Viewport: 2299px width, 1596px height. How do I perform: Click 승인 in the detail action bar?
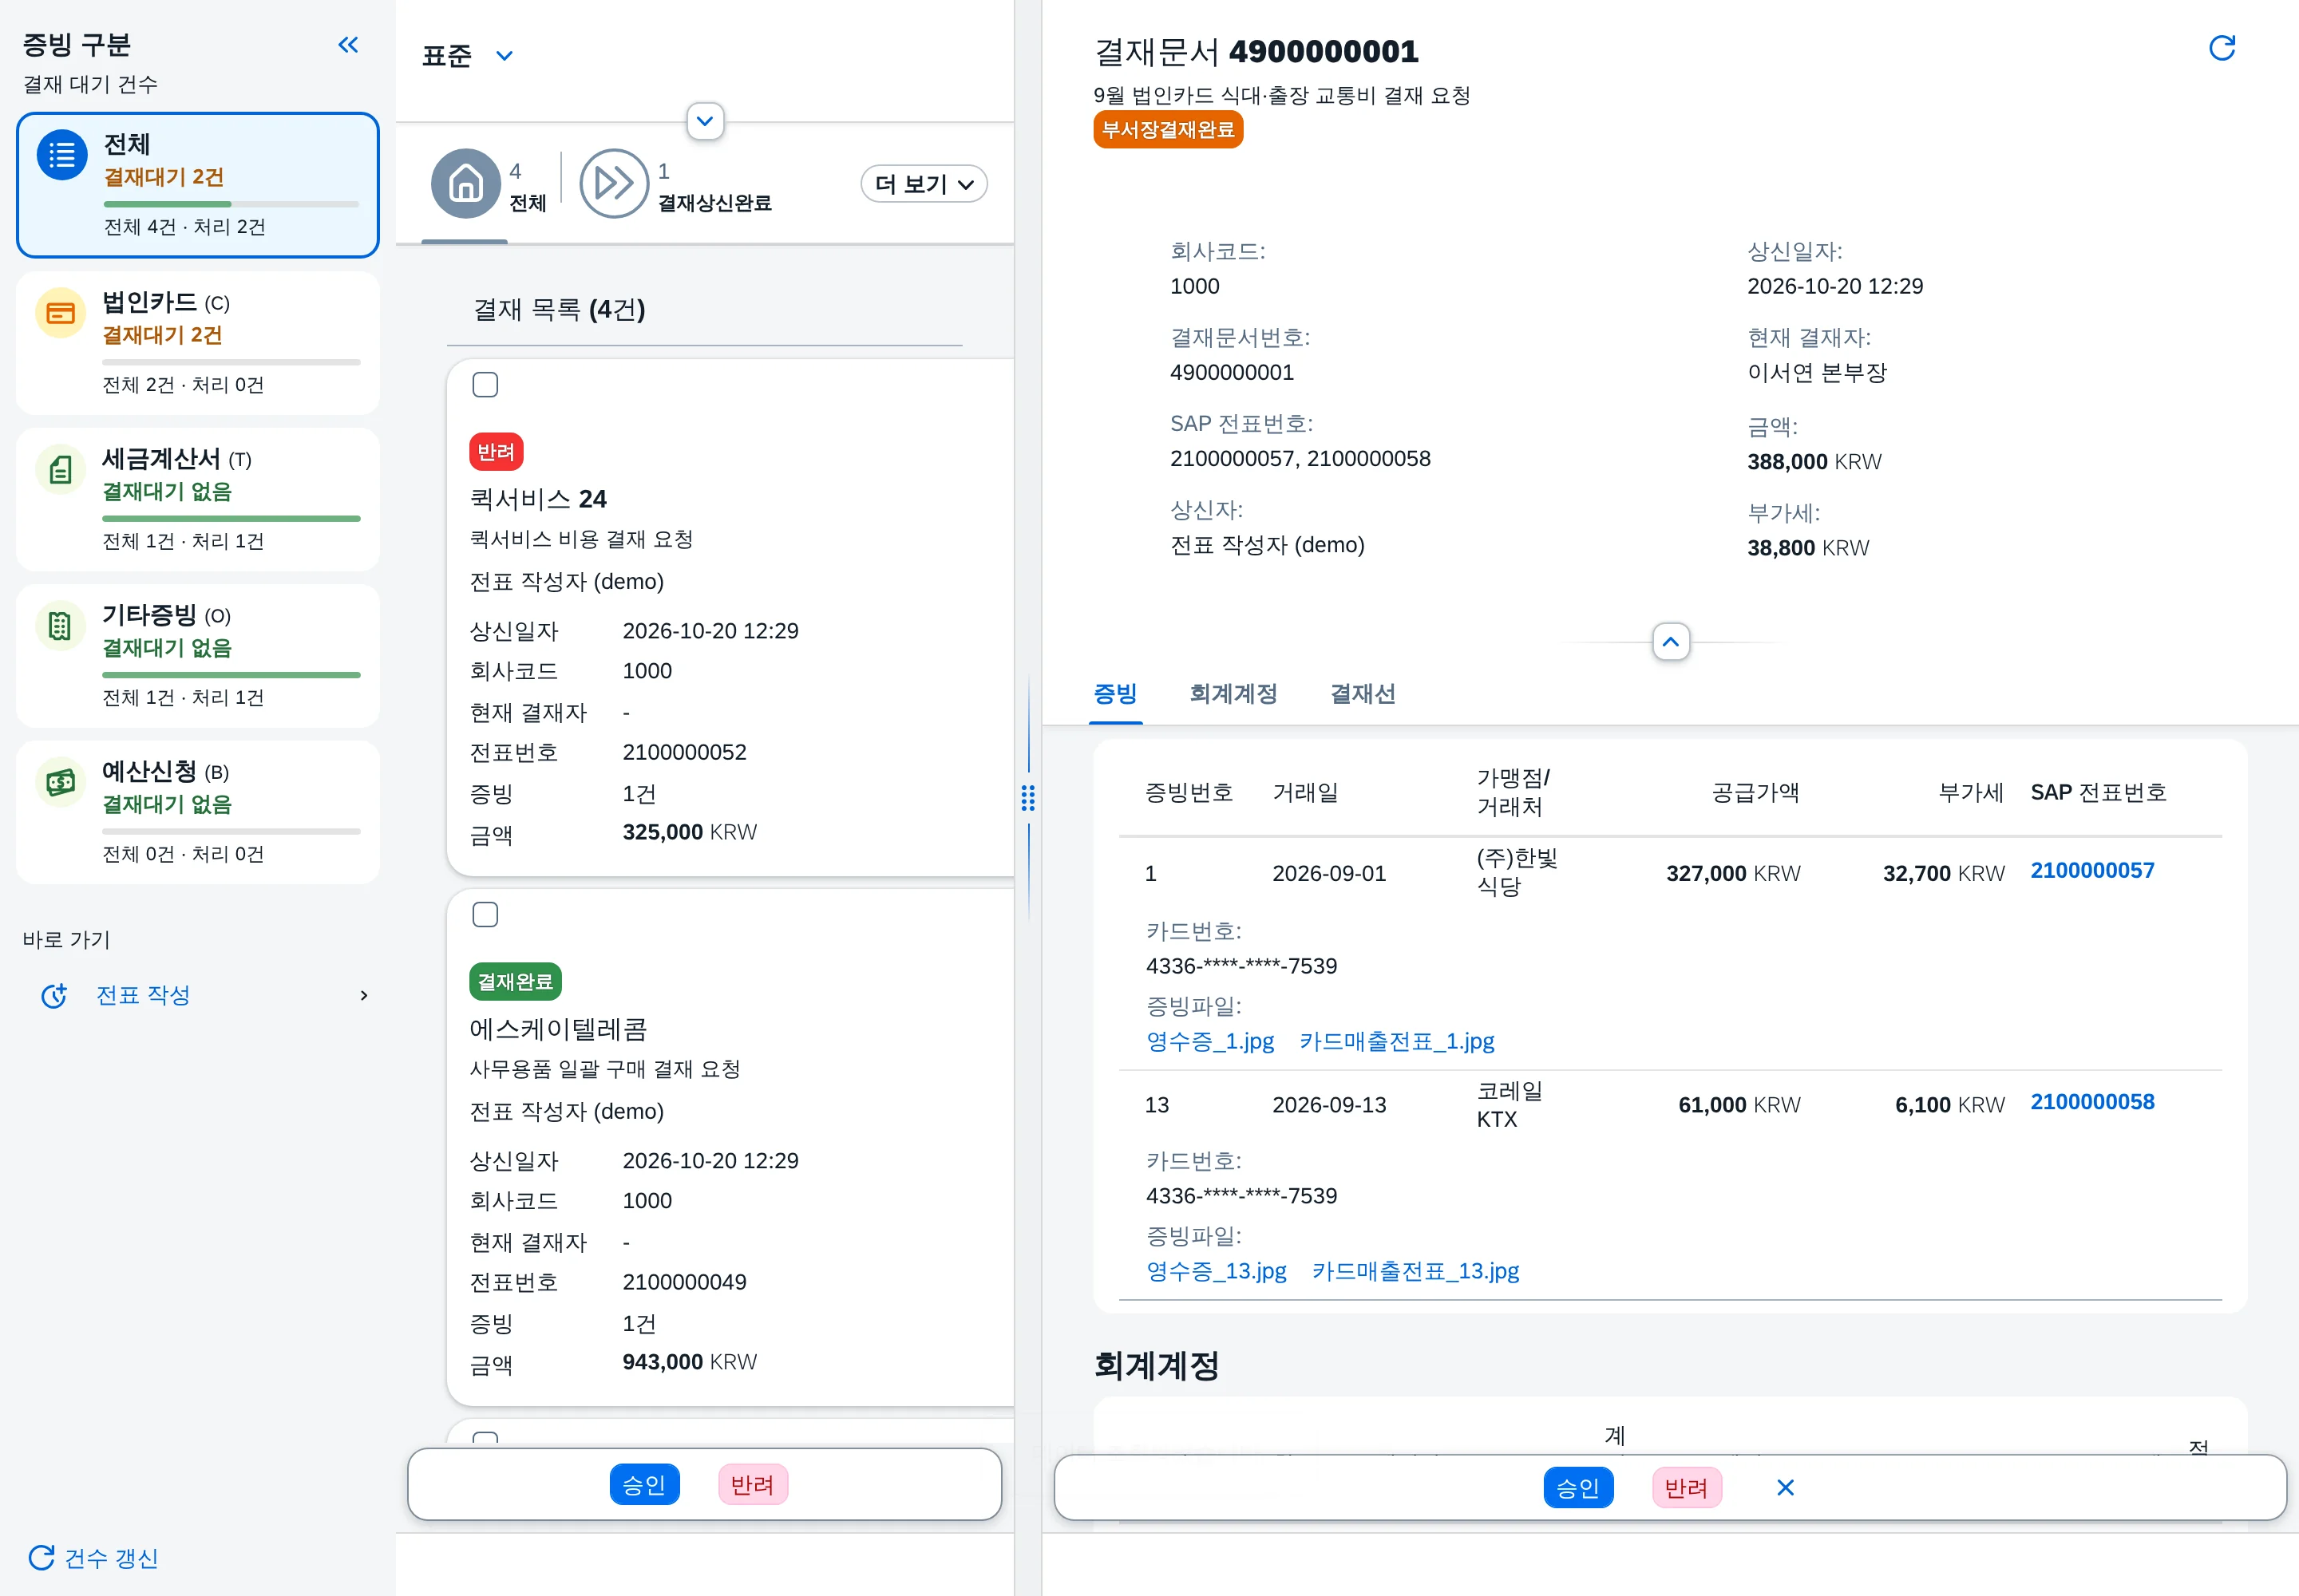(1579, 1488)
